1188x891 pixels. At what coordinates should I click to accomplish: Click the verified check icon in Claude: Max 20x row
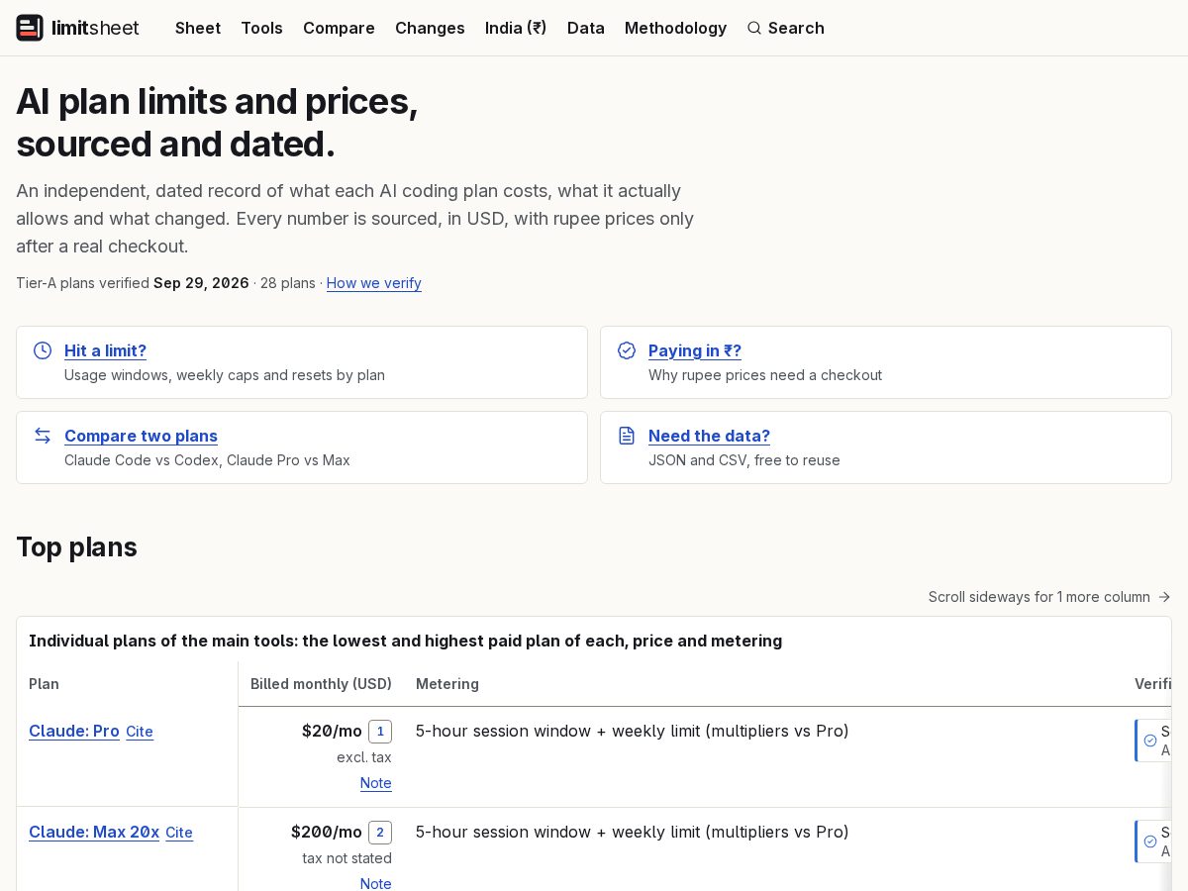[x=1150, y=841]
